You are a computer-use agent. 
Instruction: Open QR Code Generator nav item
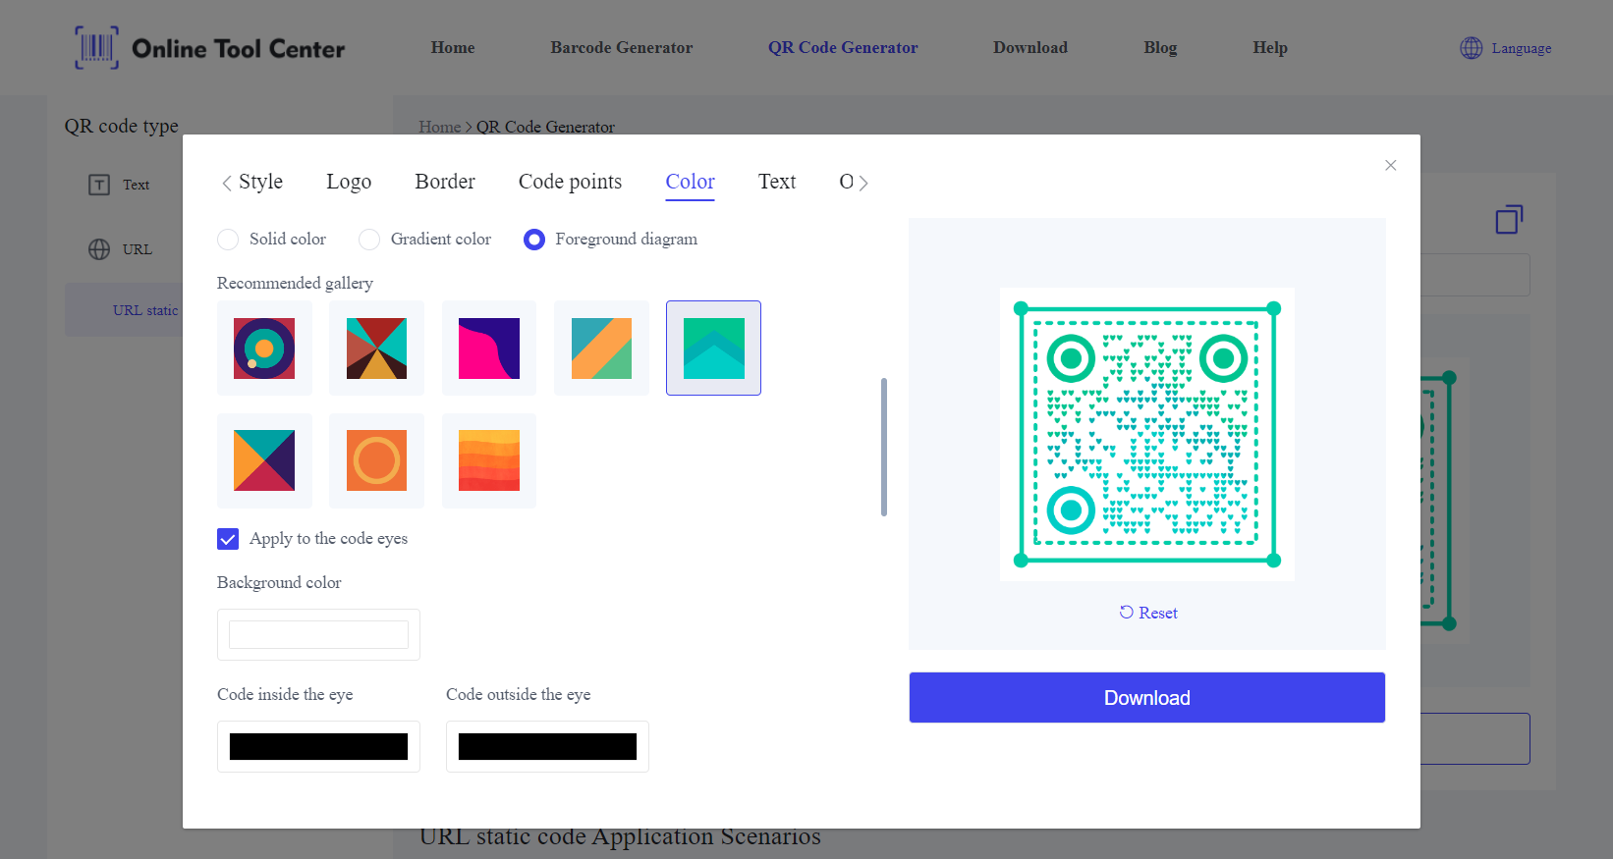pyautogui.click(x=843, y=47)
